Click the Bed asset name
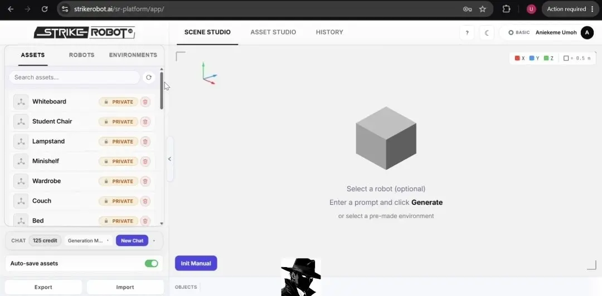Viewport: 602px width, 296px height. pyautogui.click(x=38, y=221)
